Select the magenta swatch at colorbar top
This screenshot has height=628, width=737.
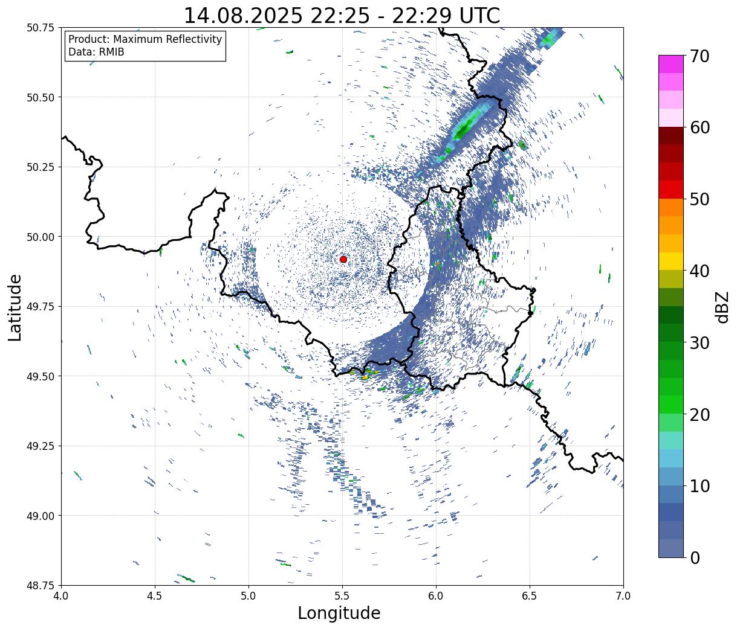671,64
